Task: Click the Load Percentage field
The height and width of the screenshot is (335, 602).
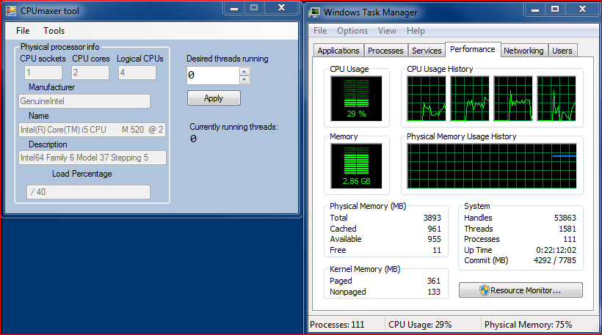Action: (x=88, y=192)
